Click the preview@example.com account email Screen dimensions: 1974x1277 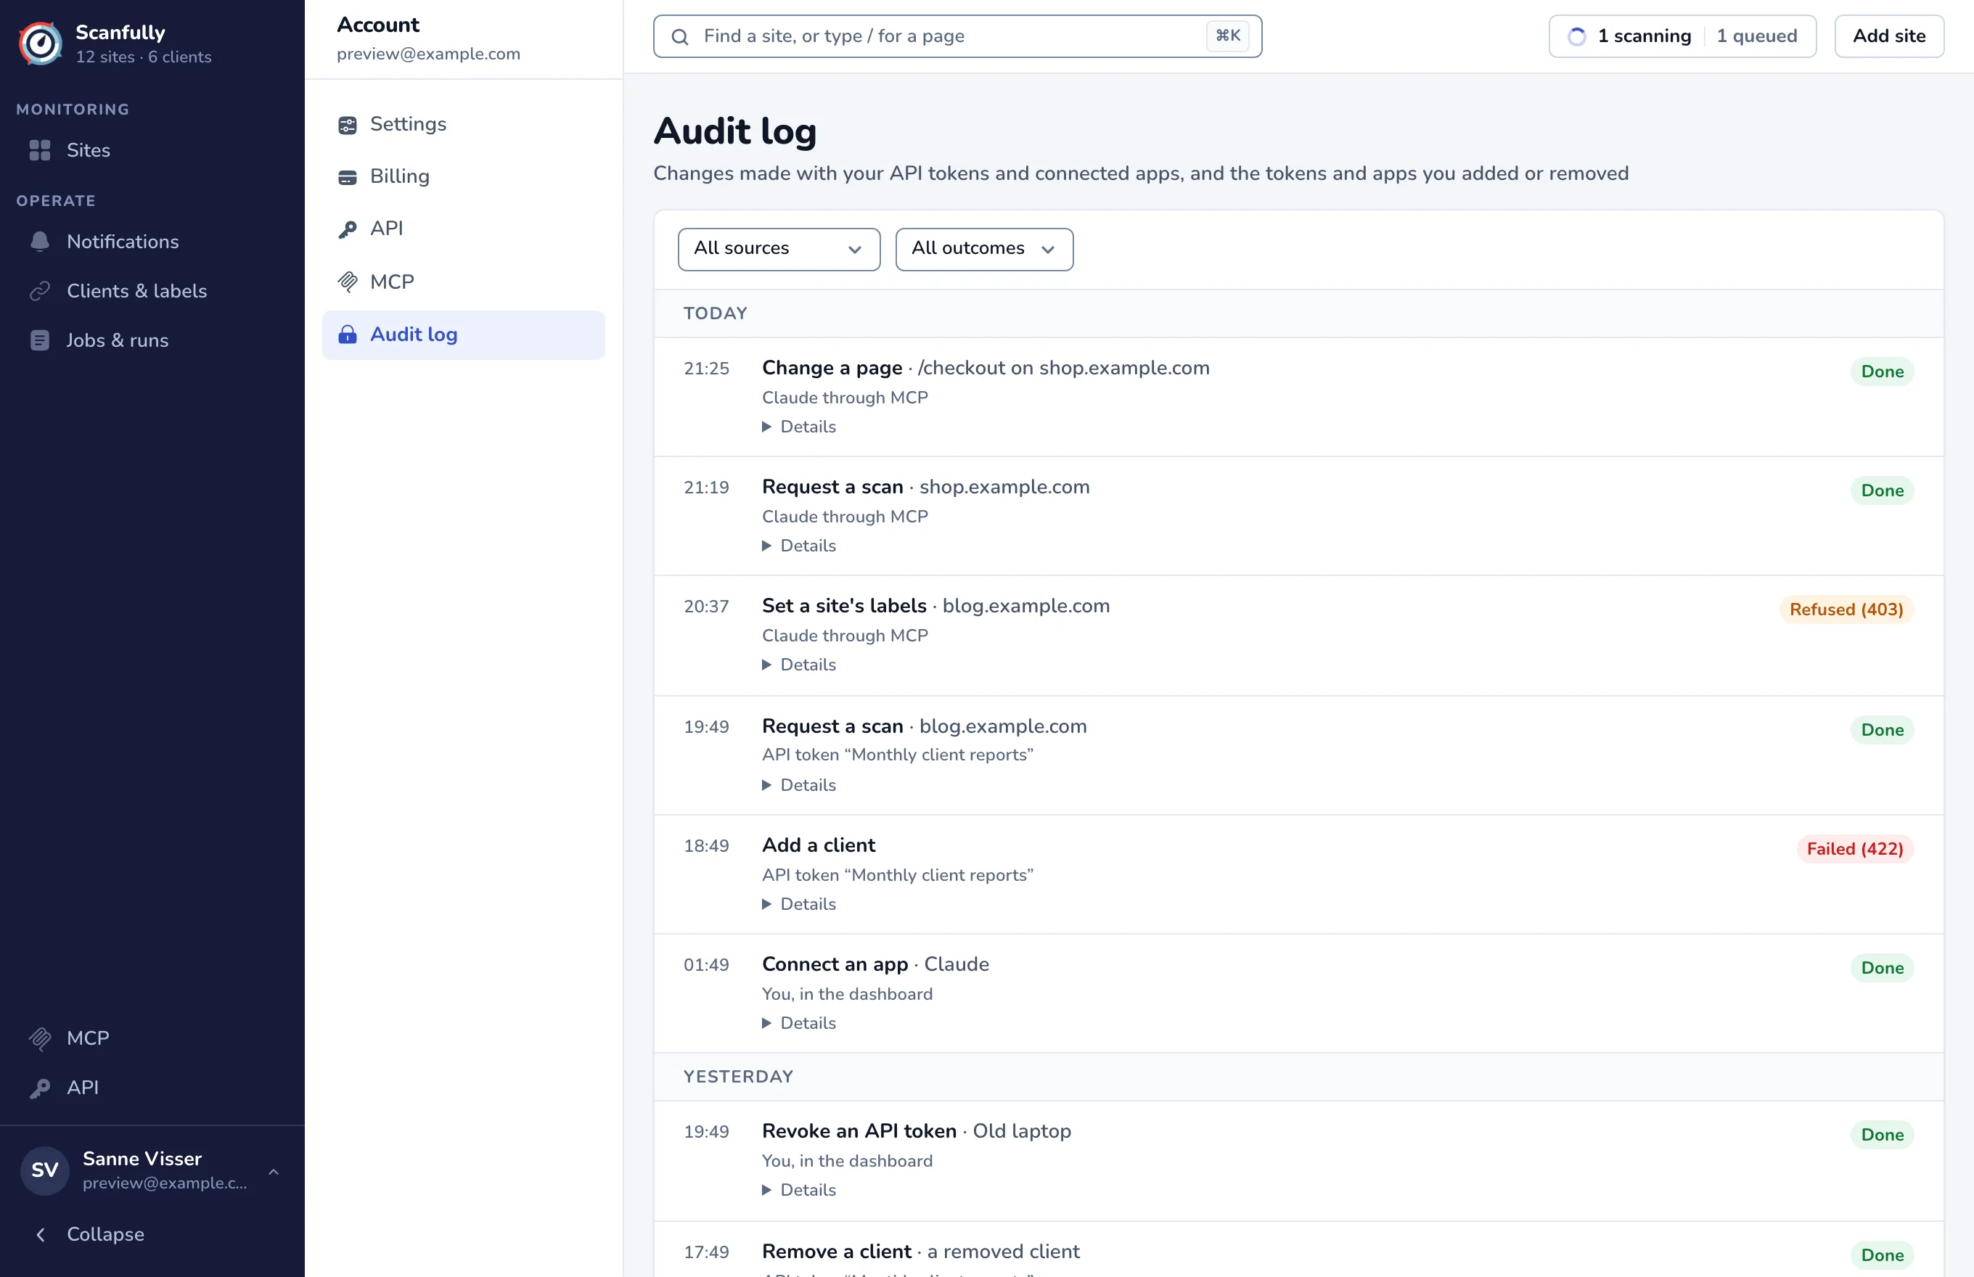pyautogui.click(x=428, y=54)
